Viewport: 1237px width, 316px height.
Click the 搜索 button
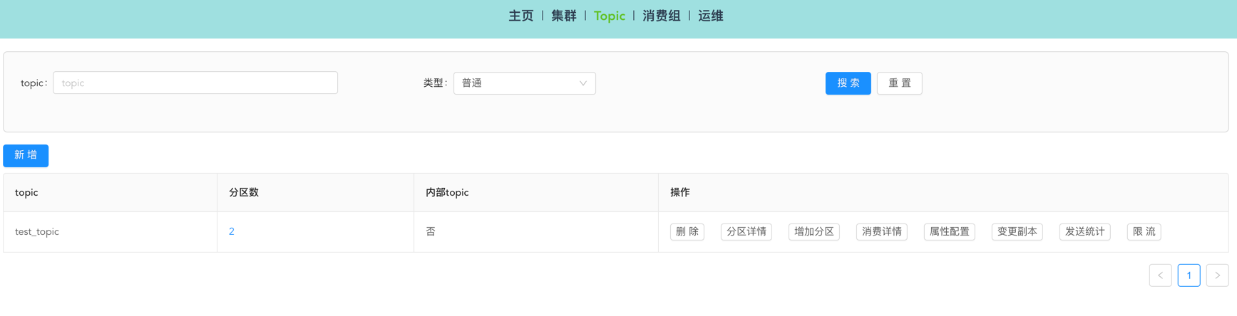pos(848,83)
